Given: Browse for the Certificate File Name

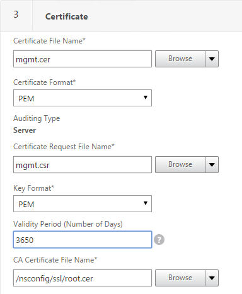Looking at the screenshot, I should tap(180, 59).
